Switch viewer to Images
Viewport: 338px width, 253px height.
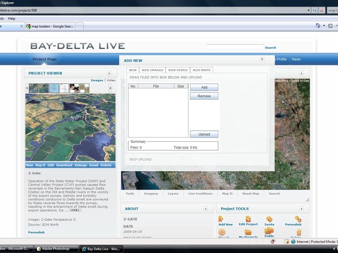97,80
